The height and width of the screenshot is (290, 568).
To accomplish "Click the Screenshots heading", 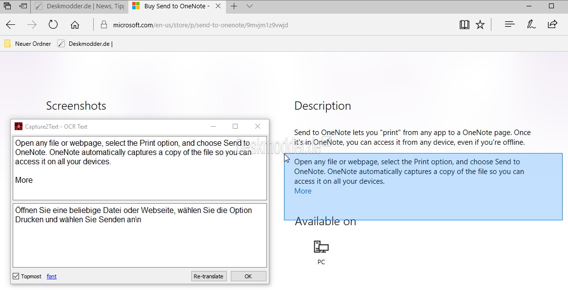I will 76,106.
